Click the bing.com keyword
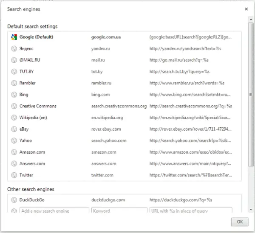 100,95
